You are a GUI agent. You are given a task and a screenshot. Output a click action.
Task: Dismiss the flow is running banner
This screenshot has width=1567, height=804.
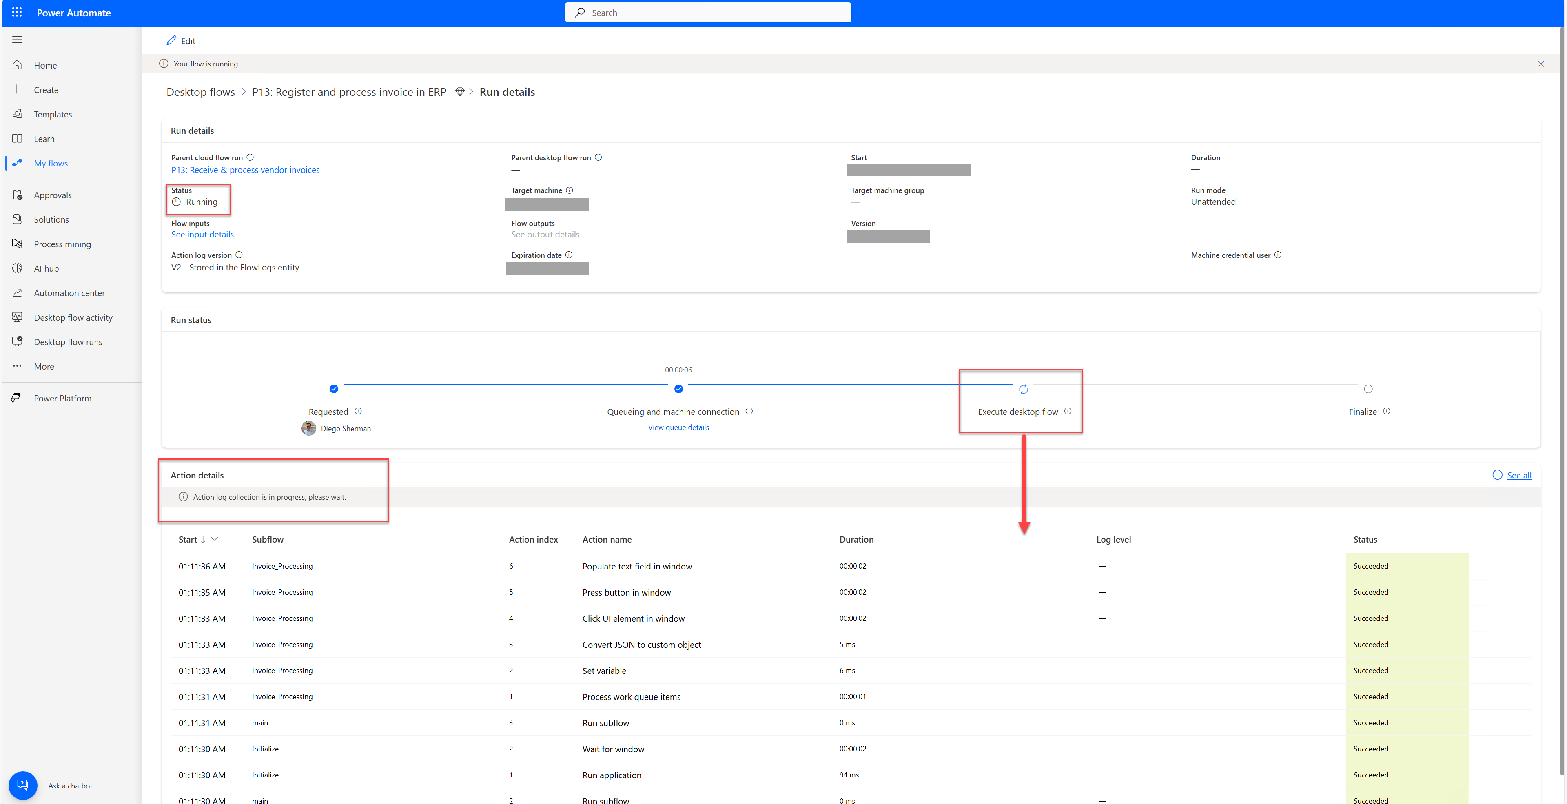click(x=1540, y=64)
